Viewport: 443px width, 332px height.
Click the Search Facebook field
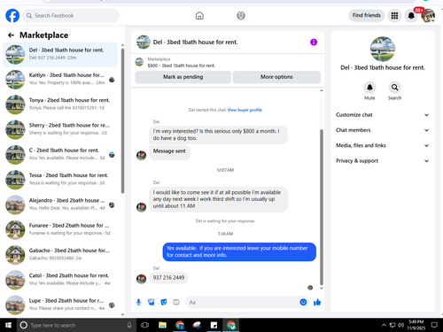click(71, 16)
